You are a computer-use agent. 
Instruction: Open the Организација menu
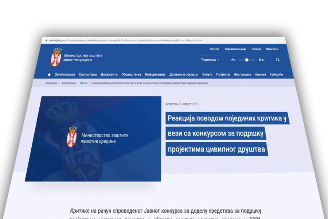(x=65, y=74)
